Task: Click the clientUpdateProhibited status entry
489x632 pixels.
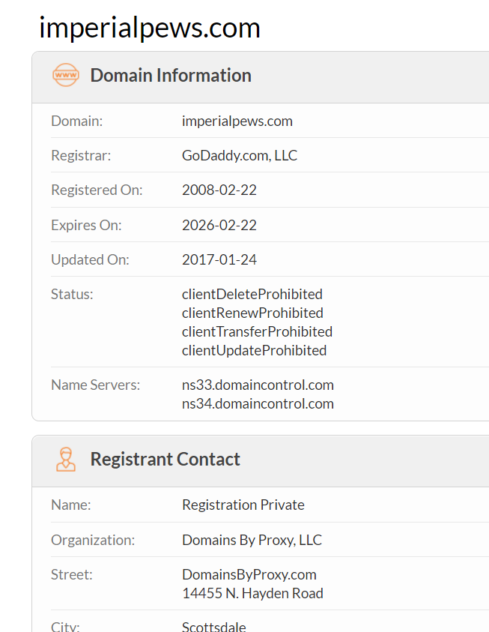Action: [x=254, y=350]
